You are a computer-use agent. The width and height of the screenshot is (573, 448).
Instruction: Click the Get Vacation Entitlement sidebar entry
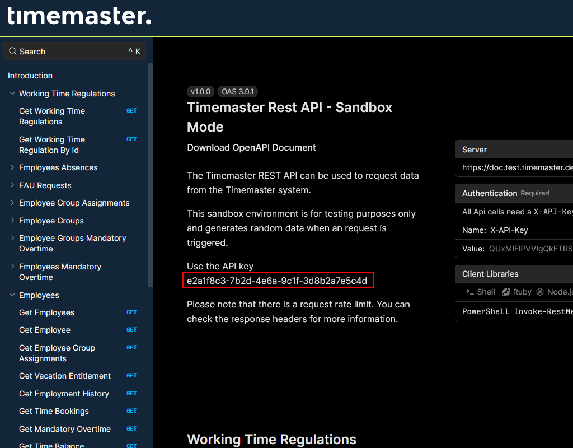click(64, 376)
